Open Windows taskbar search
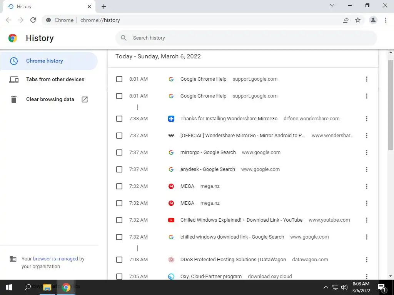The width and height of the screenshot is (394, 295). (28, 287)
